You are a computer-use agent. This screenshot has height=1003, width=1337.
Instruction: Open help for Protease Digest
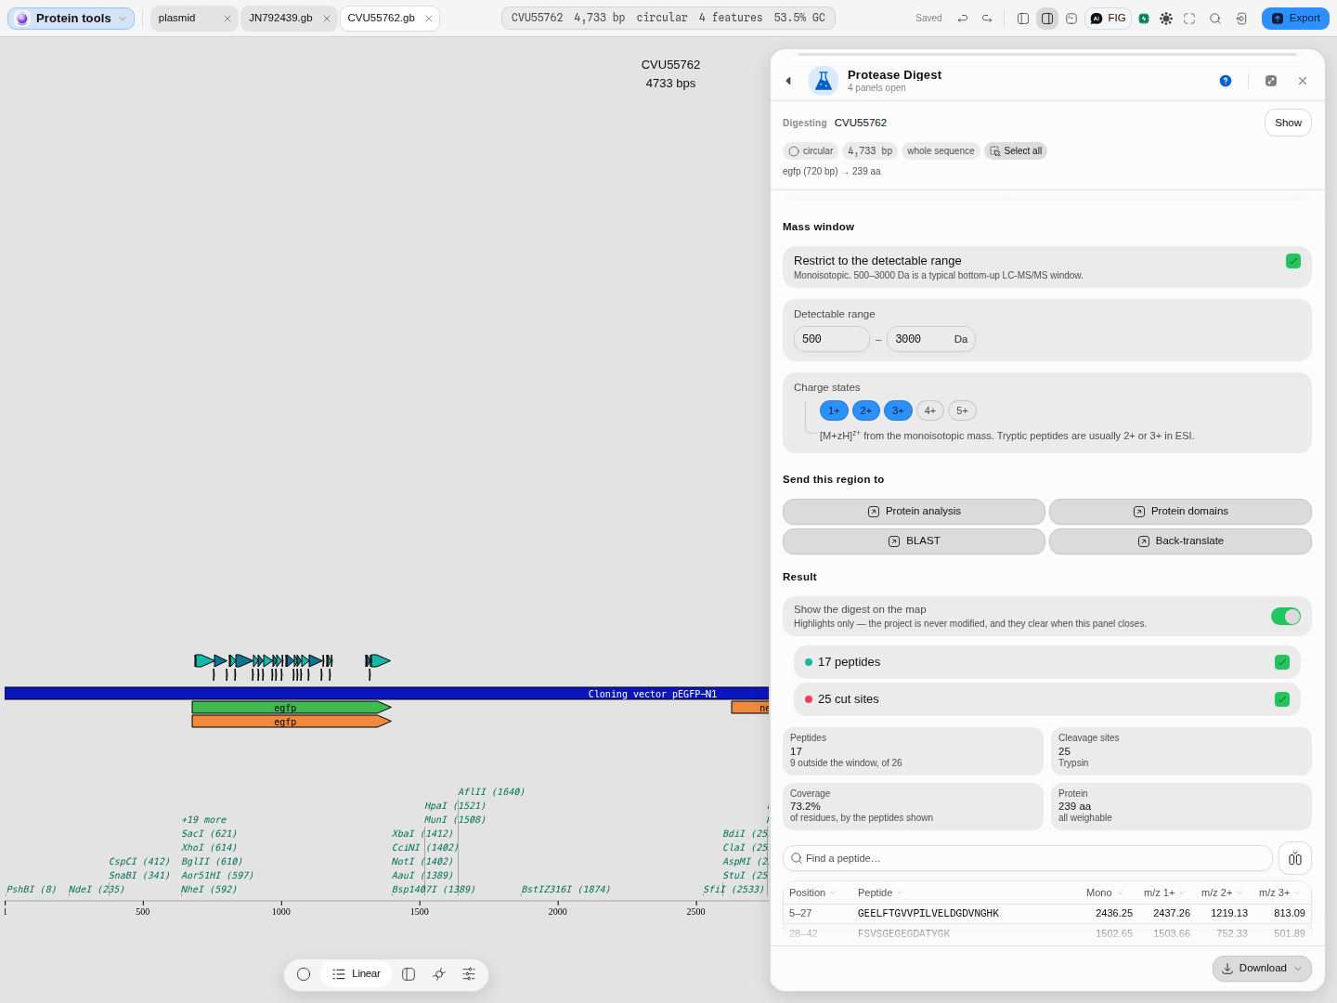[1226, 81]
